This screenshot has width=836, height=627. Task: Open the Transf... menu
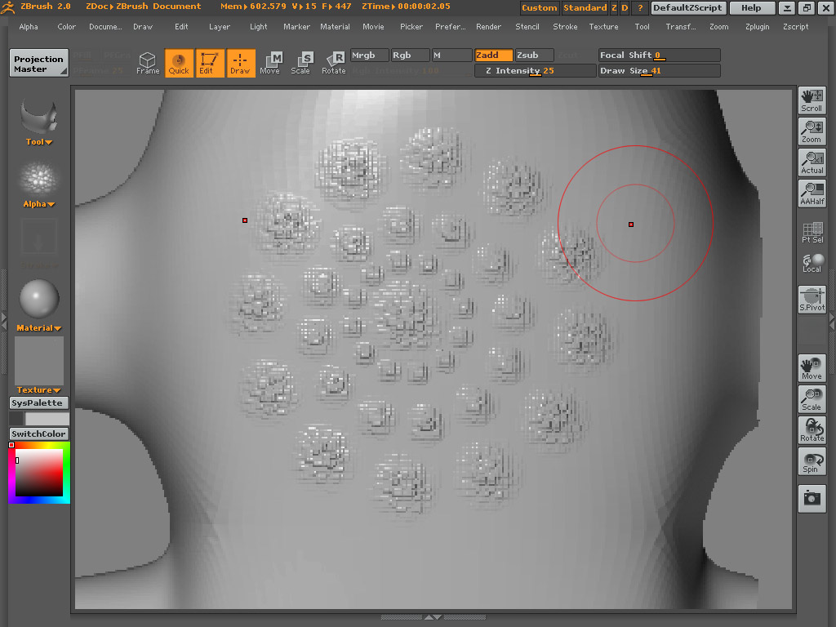680,27
